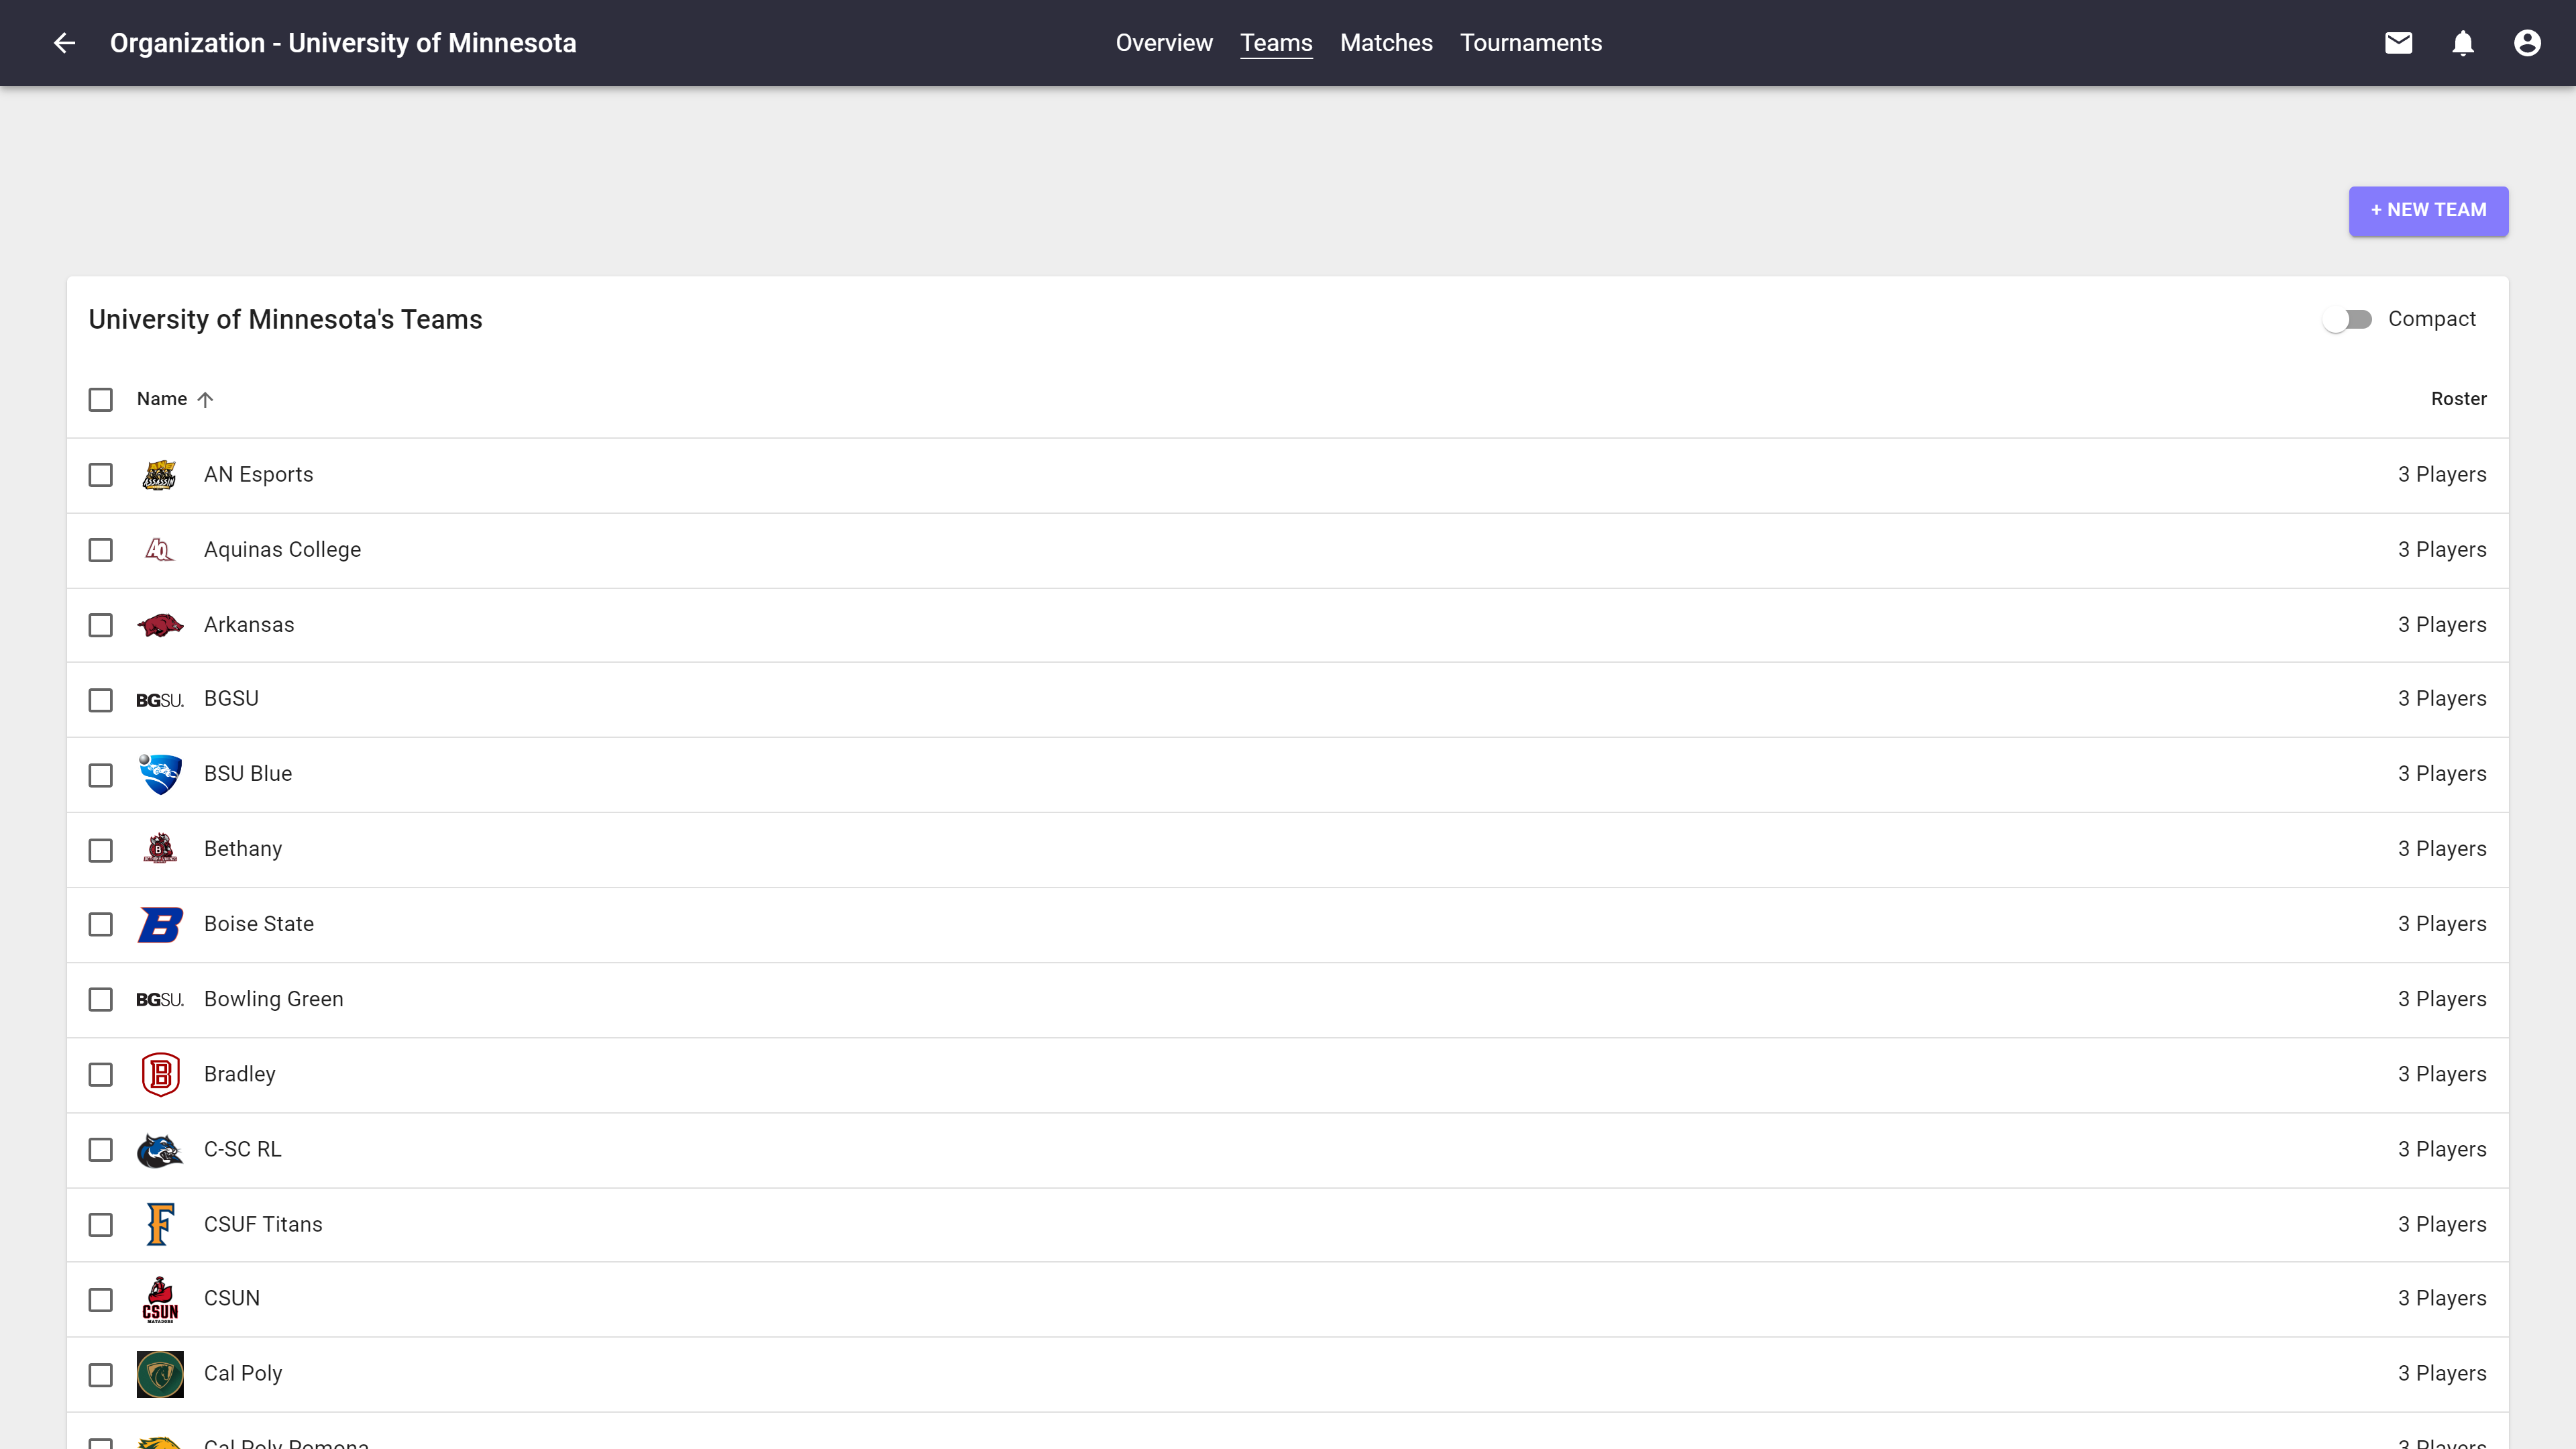Open the CSUN team name

coord(232,1298)
